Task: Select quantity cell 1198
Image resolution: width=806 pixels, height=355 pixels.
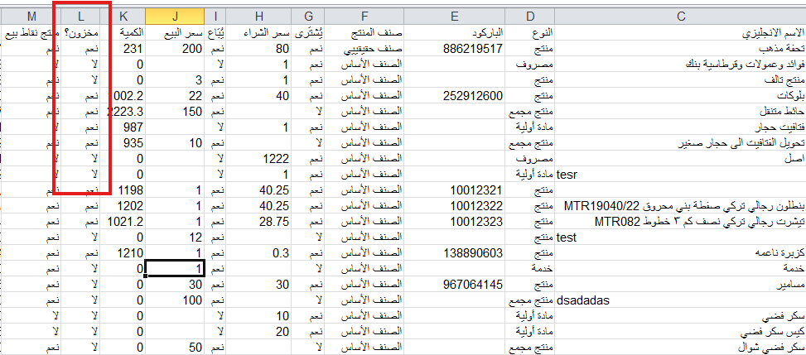Action: (123, 190)
